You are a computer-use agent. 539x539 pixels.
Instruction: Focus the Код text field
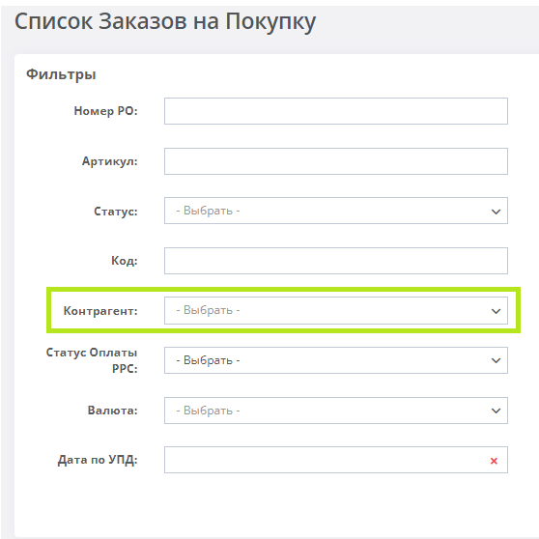click(x=336, y=261)
